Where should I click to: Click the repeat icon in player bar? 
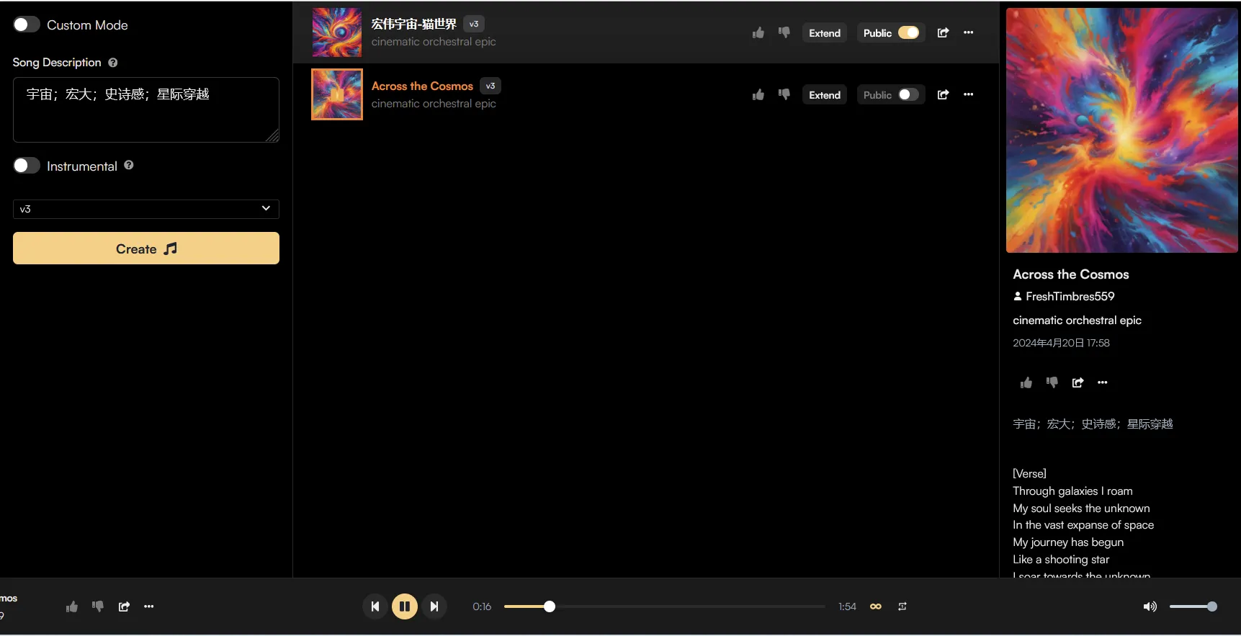click(902, 606)
